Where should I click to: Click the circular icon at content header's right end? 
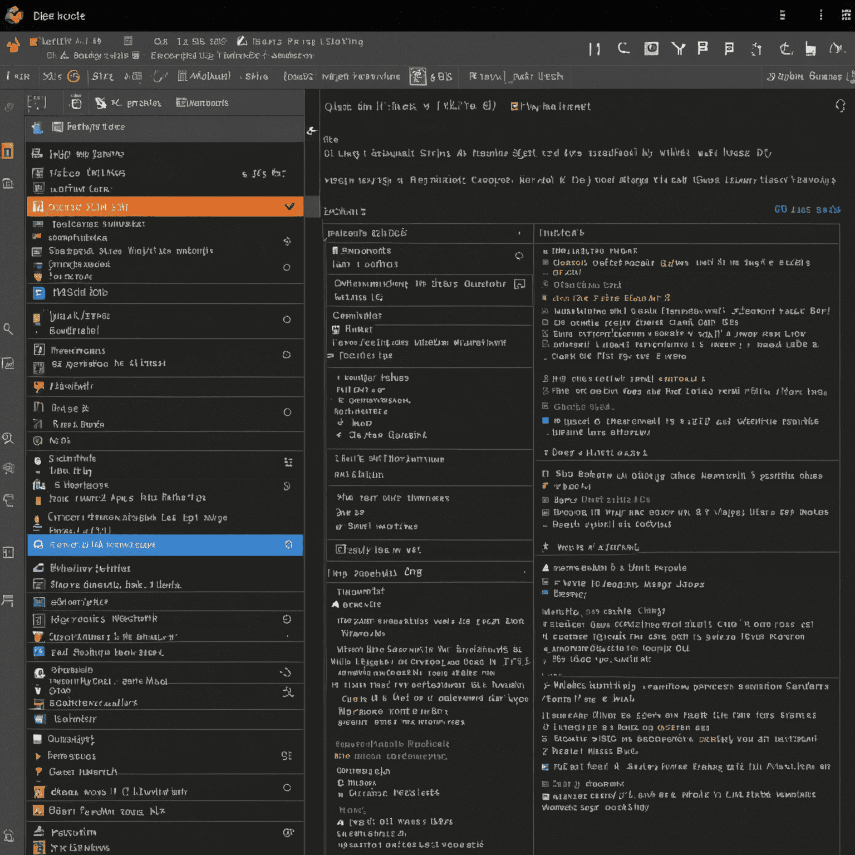840,106
